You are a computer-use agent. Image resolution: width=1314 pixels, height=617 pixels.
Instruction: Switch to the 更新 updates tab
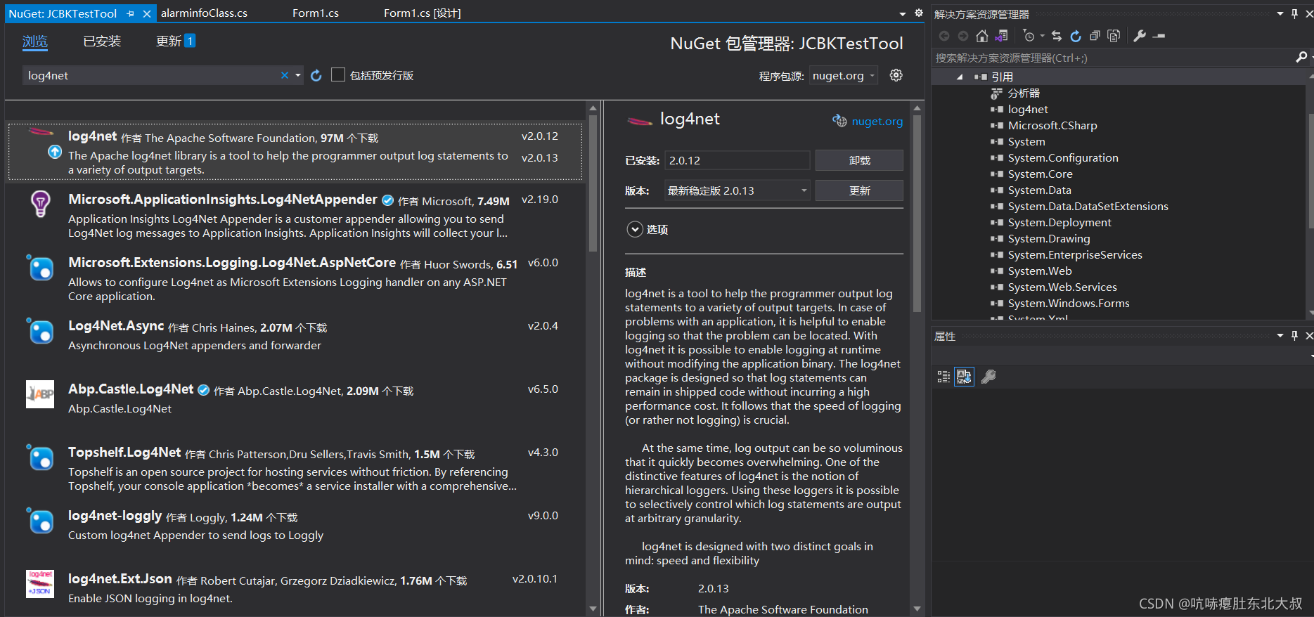pyautogui.click(x=175, y=41)
